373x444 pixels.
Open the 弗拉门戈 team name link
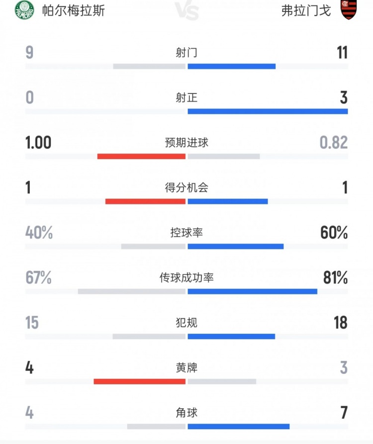(306, 10)
